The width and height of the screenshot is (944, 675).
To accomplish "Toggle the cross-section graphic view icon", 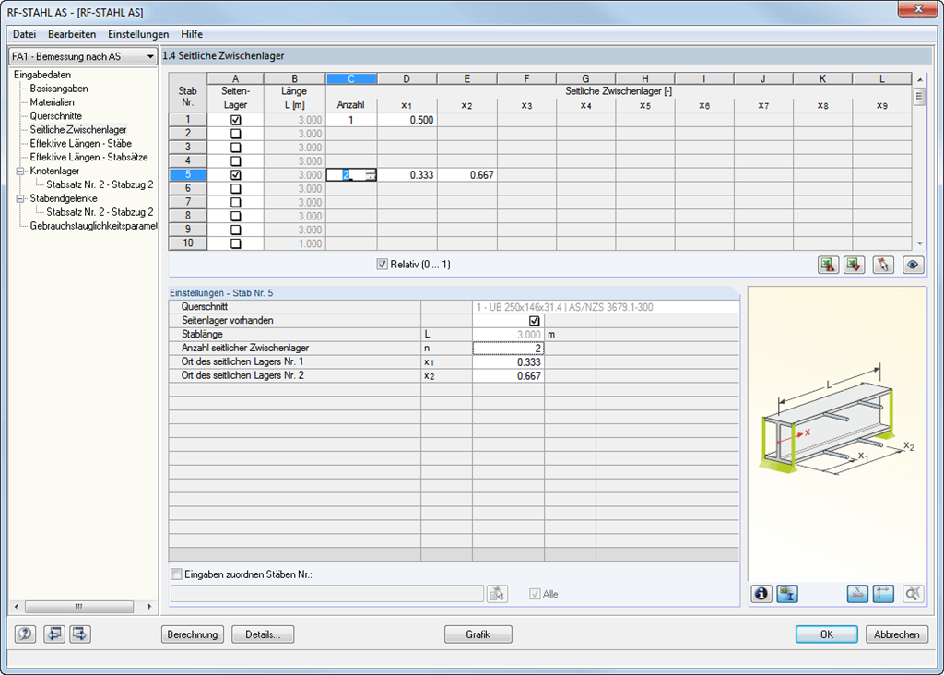I will coord(787,594).
